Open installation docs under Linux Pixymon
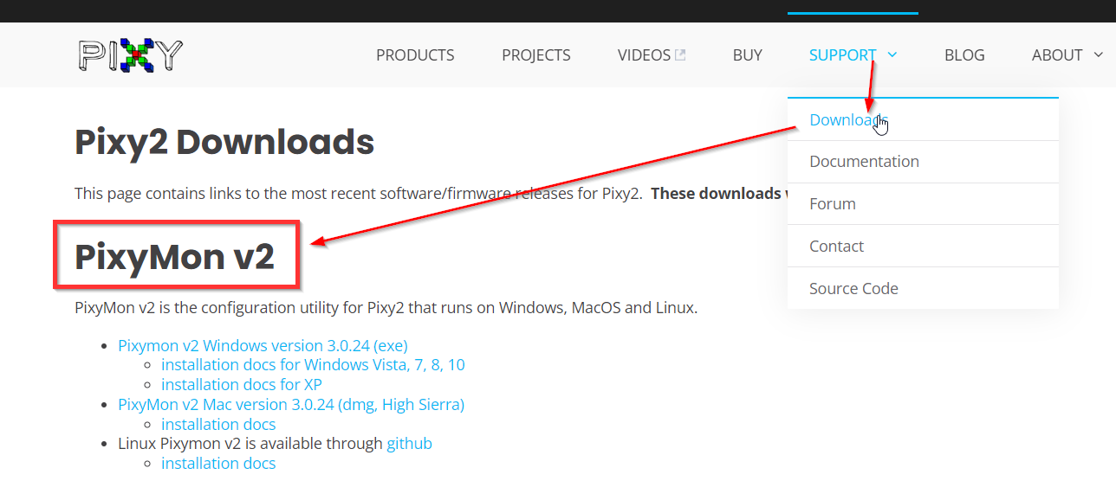 pyautogui.click(x=218, y=464)
